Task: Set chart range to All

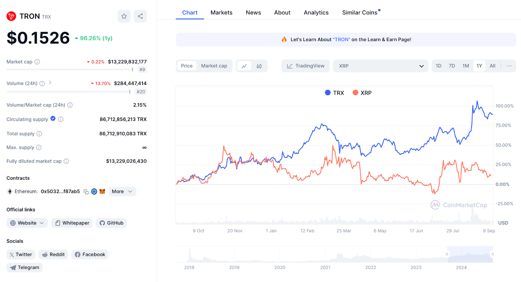Action: click(x=493, y=66)
